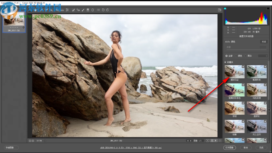This screenshot has width=272, height=153.
Task: Select the Spot Removal tool
Action: point(73,10)
